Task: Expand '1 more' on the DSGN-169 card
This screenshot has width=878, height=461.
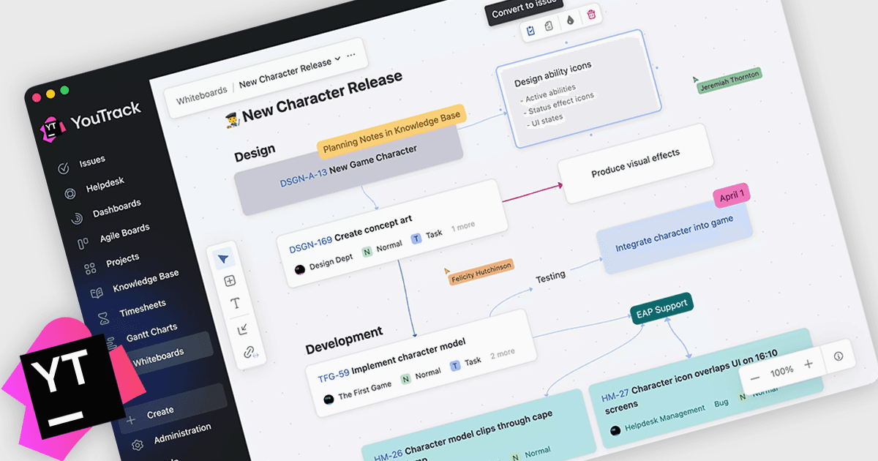Action: [x=463, y=226]
